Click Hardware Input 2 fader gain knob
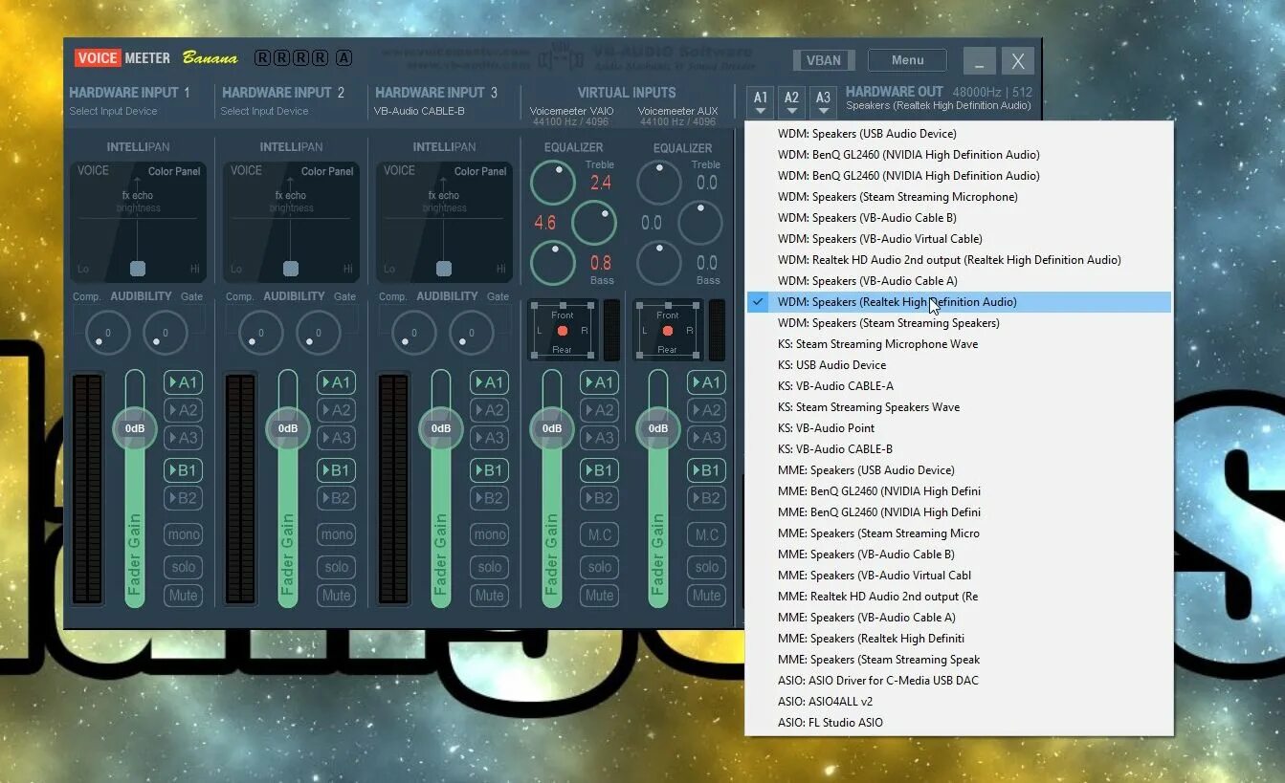 point(288,428)
